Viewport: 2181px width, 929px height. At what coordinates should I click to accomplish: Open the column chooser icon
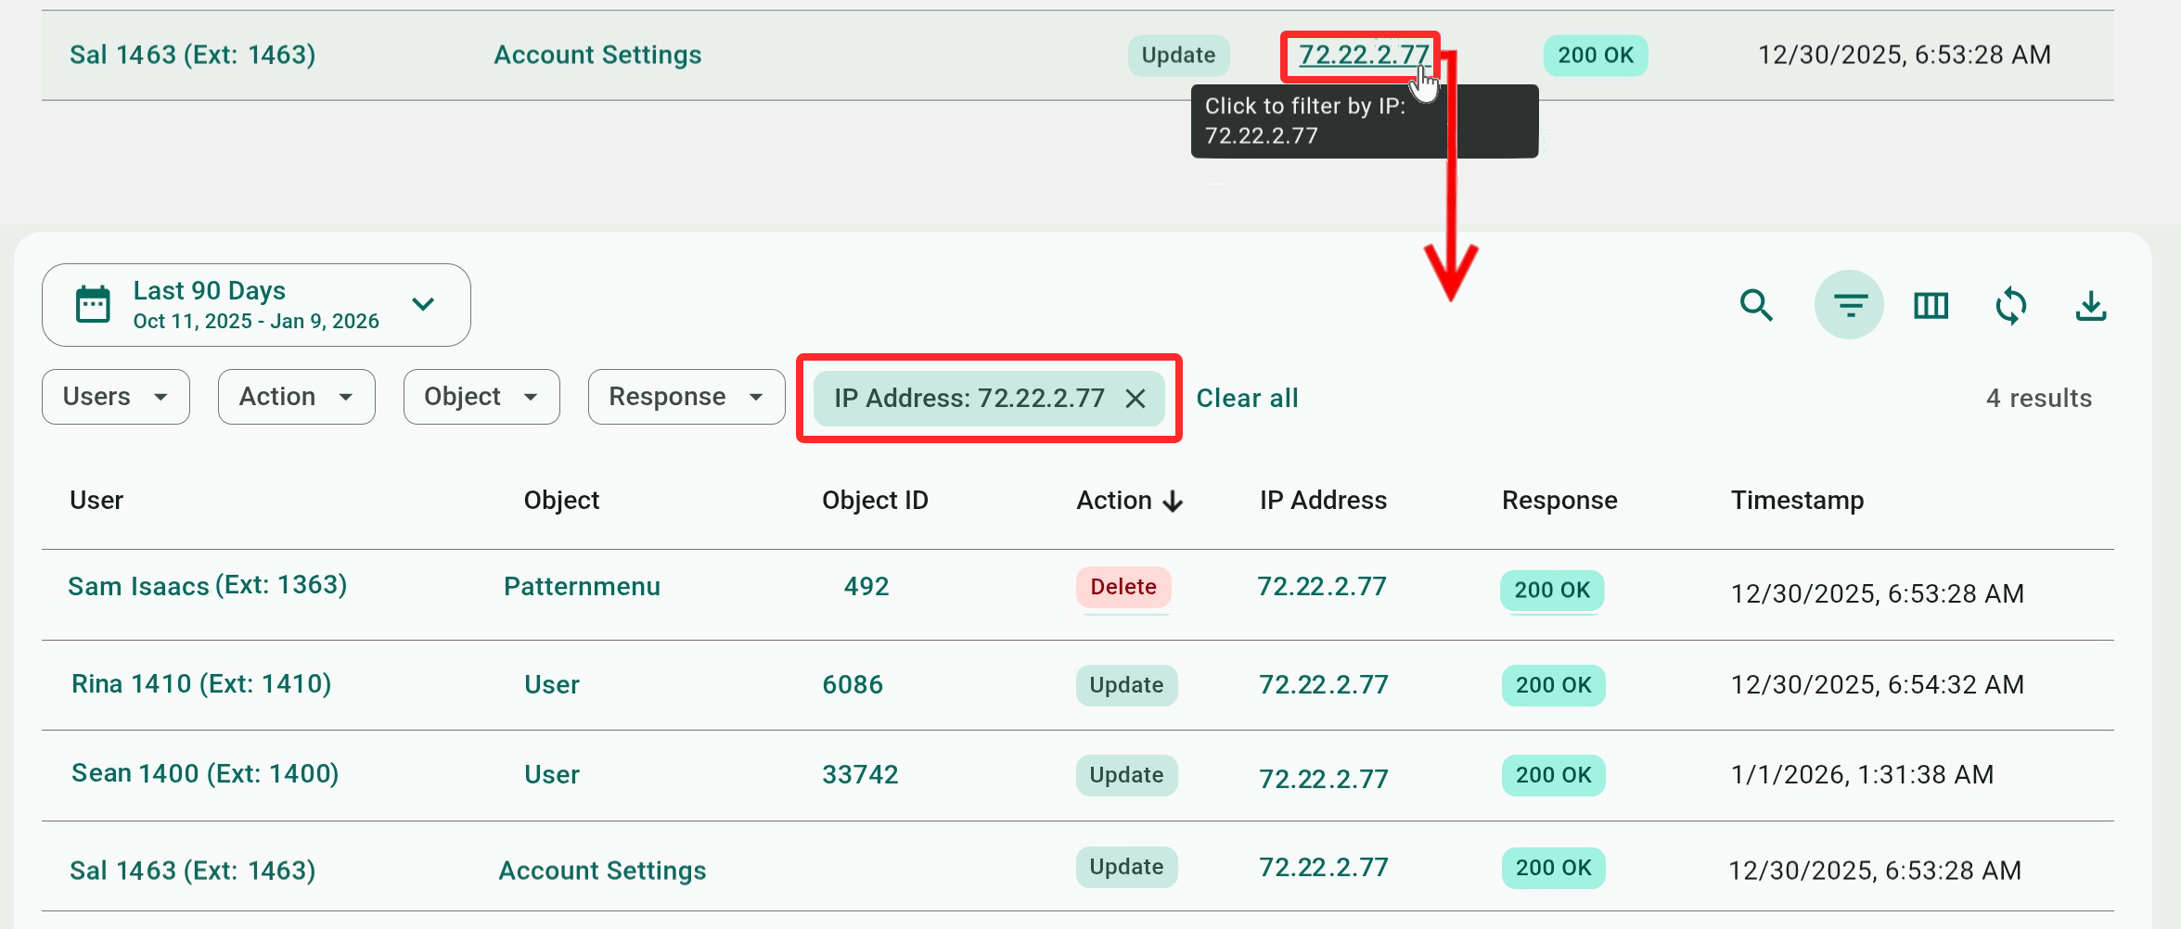coord(1931,305)
